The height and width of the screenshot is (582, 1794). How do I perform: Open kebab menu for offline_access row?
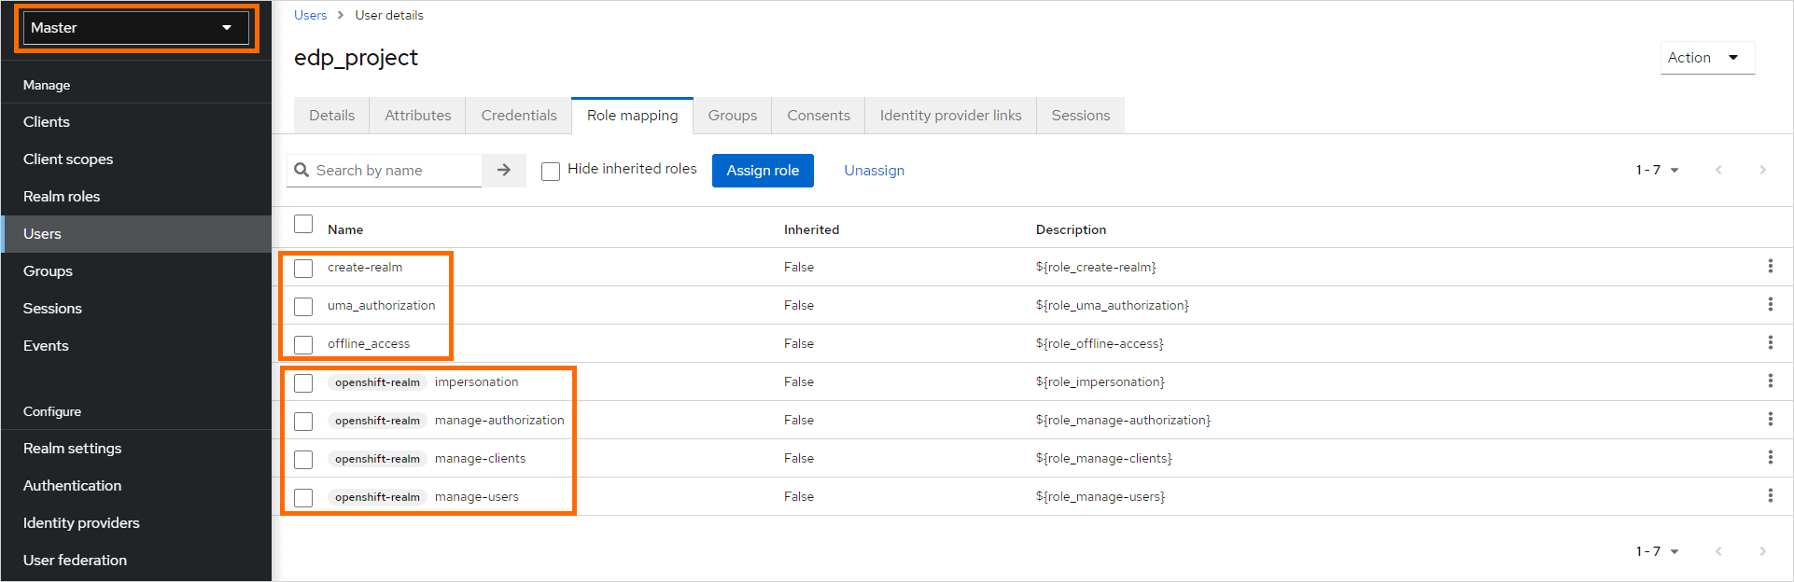(x=1770, y=343)
